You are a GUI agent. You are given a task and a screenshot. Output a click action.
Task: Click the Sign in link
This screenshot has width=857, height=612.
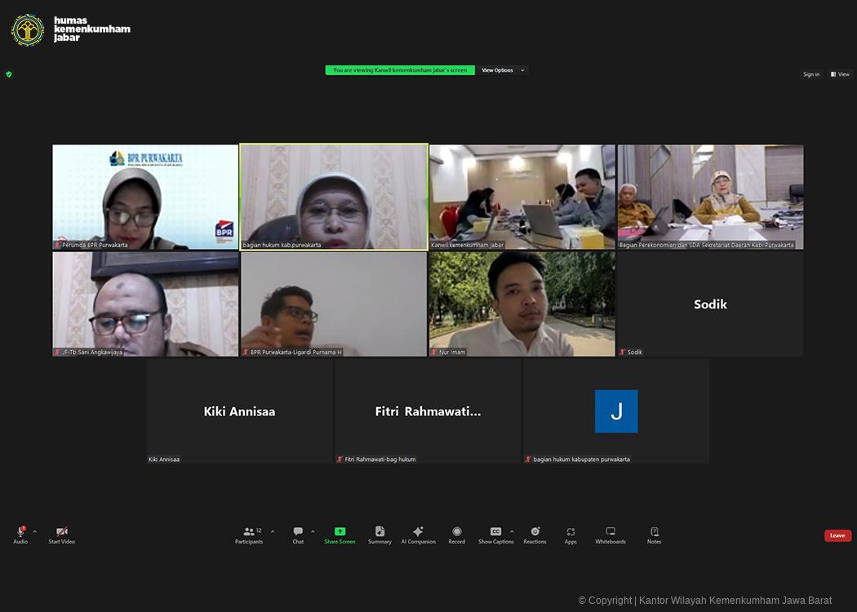coord(810,74)
